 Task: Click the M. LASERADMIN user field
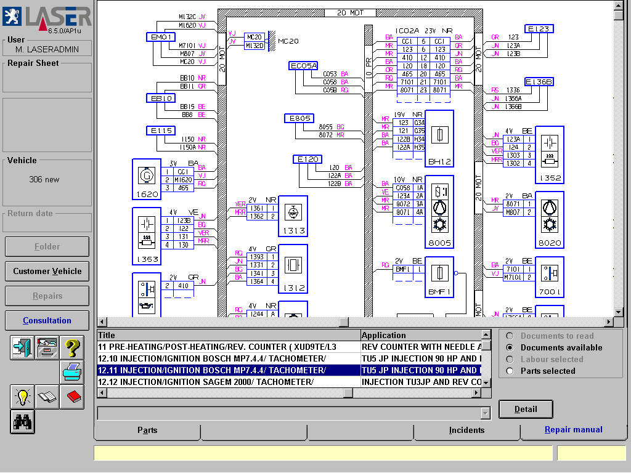47,49
